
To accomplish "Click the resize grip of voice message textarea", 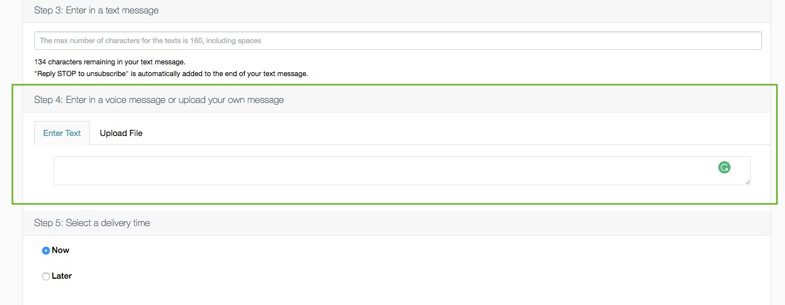I will pos(747,182).
